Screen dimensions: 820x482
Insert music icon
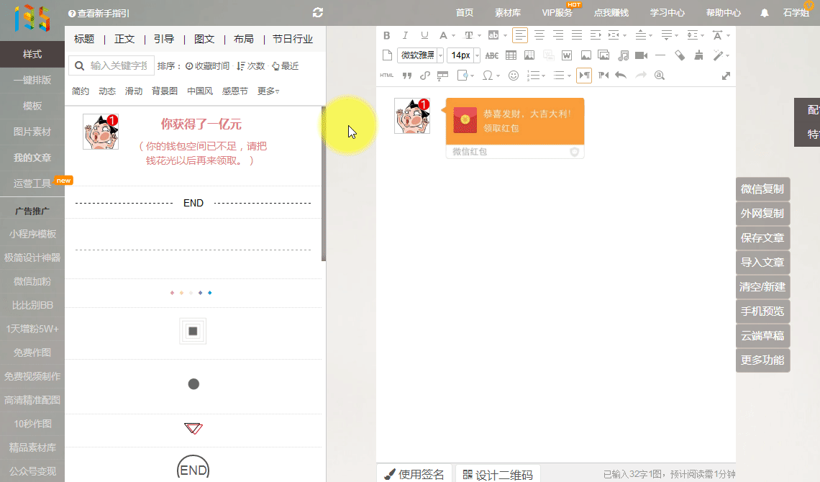pos(623,55)
